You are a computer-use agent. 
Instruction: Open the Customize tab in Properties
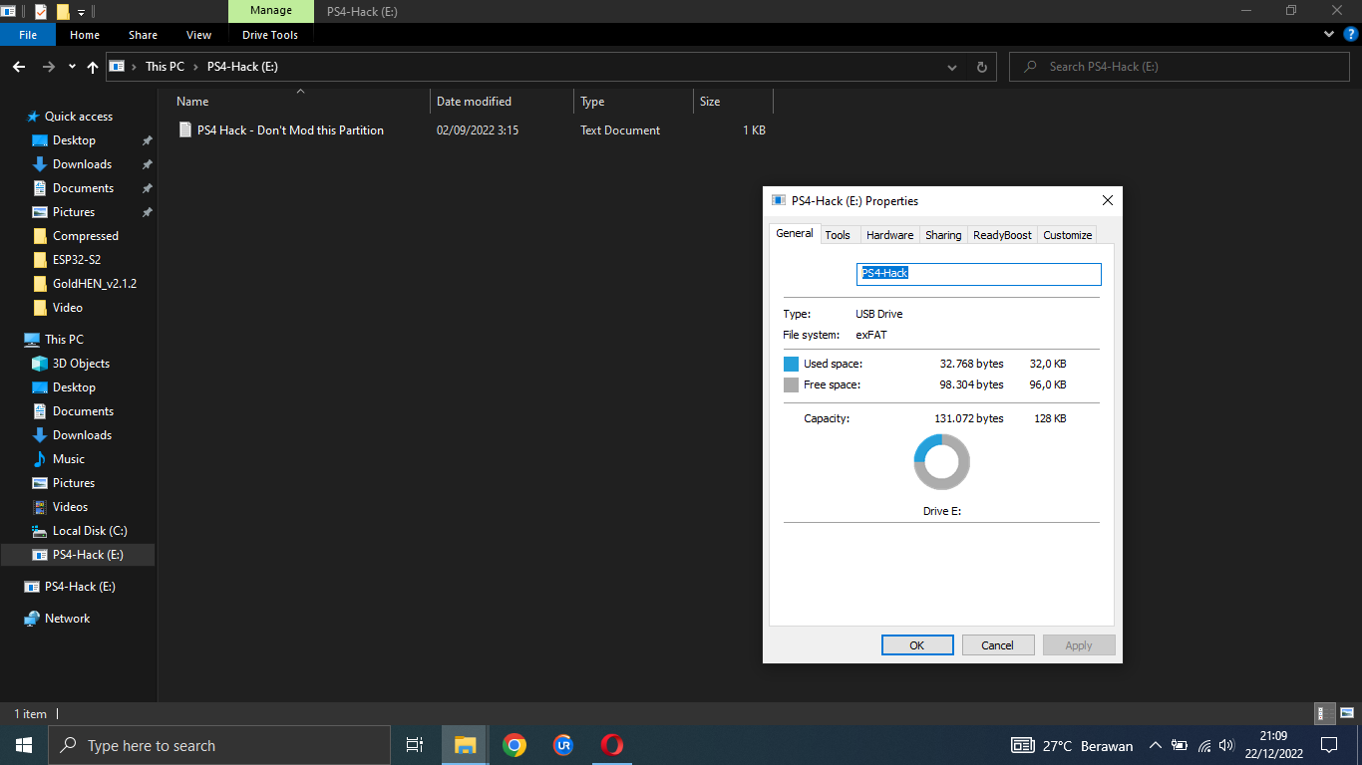pyautogui.click(x=1068, y=235)
